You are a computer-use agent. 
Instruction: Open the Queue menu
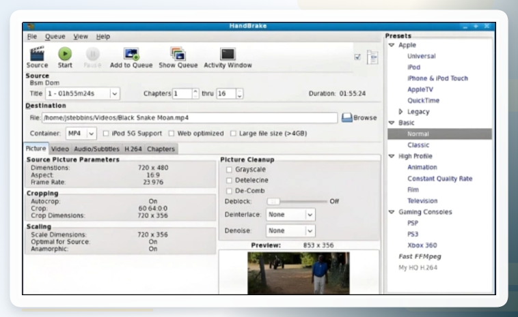point(55,37)
